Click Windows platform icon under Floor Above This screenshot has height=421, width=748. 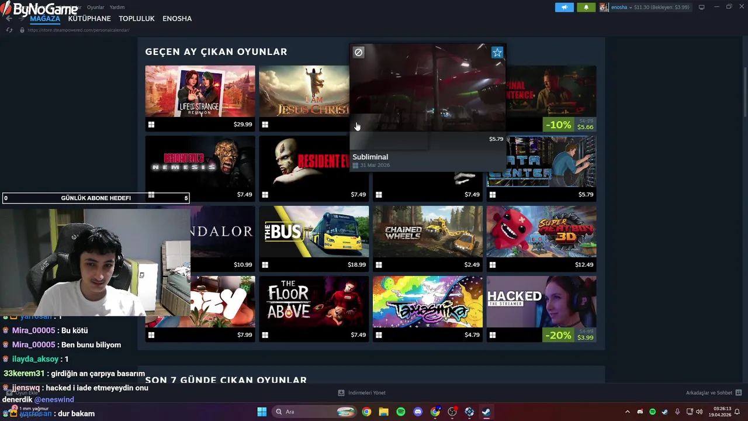click(x=265, y=335)
